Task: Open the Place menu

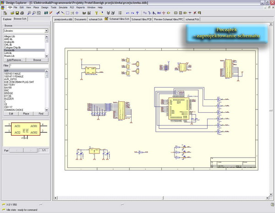Action: pos(36,7)
